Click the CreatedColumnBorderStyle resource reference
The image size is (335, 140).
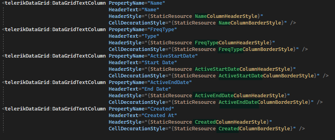click(x=254, y=128)
